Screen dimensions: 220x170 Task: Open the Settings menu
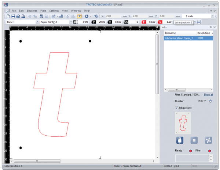54,11
